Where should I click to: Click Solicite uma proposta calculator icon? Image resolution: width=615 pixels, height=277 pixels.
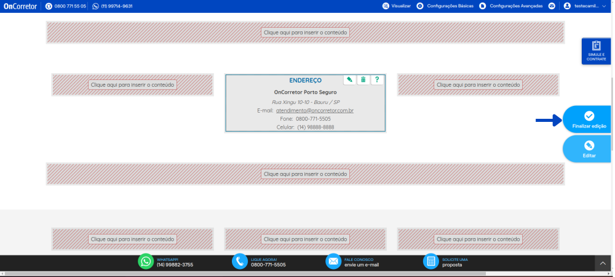click(430, 262)
